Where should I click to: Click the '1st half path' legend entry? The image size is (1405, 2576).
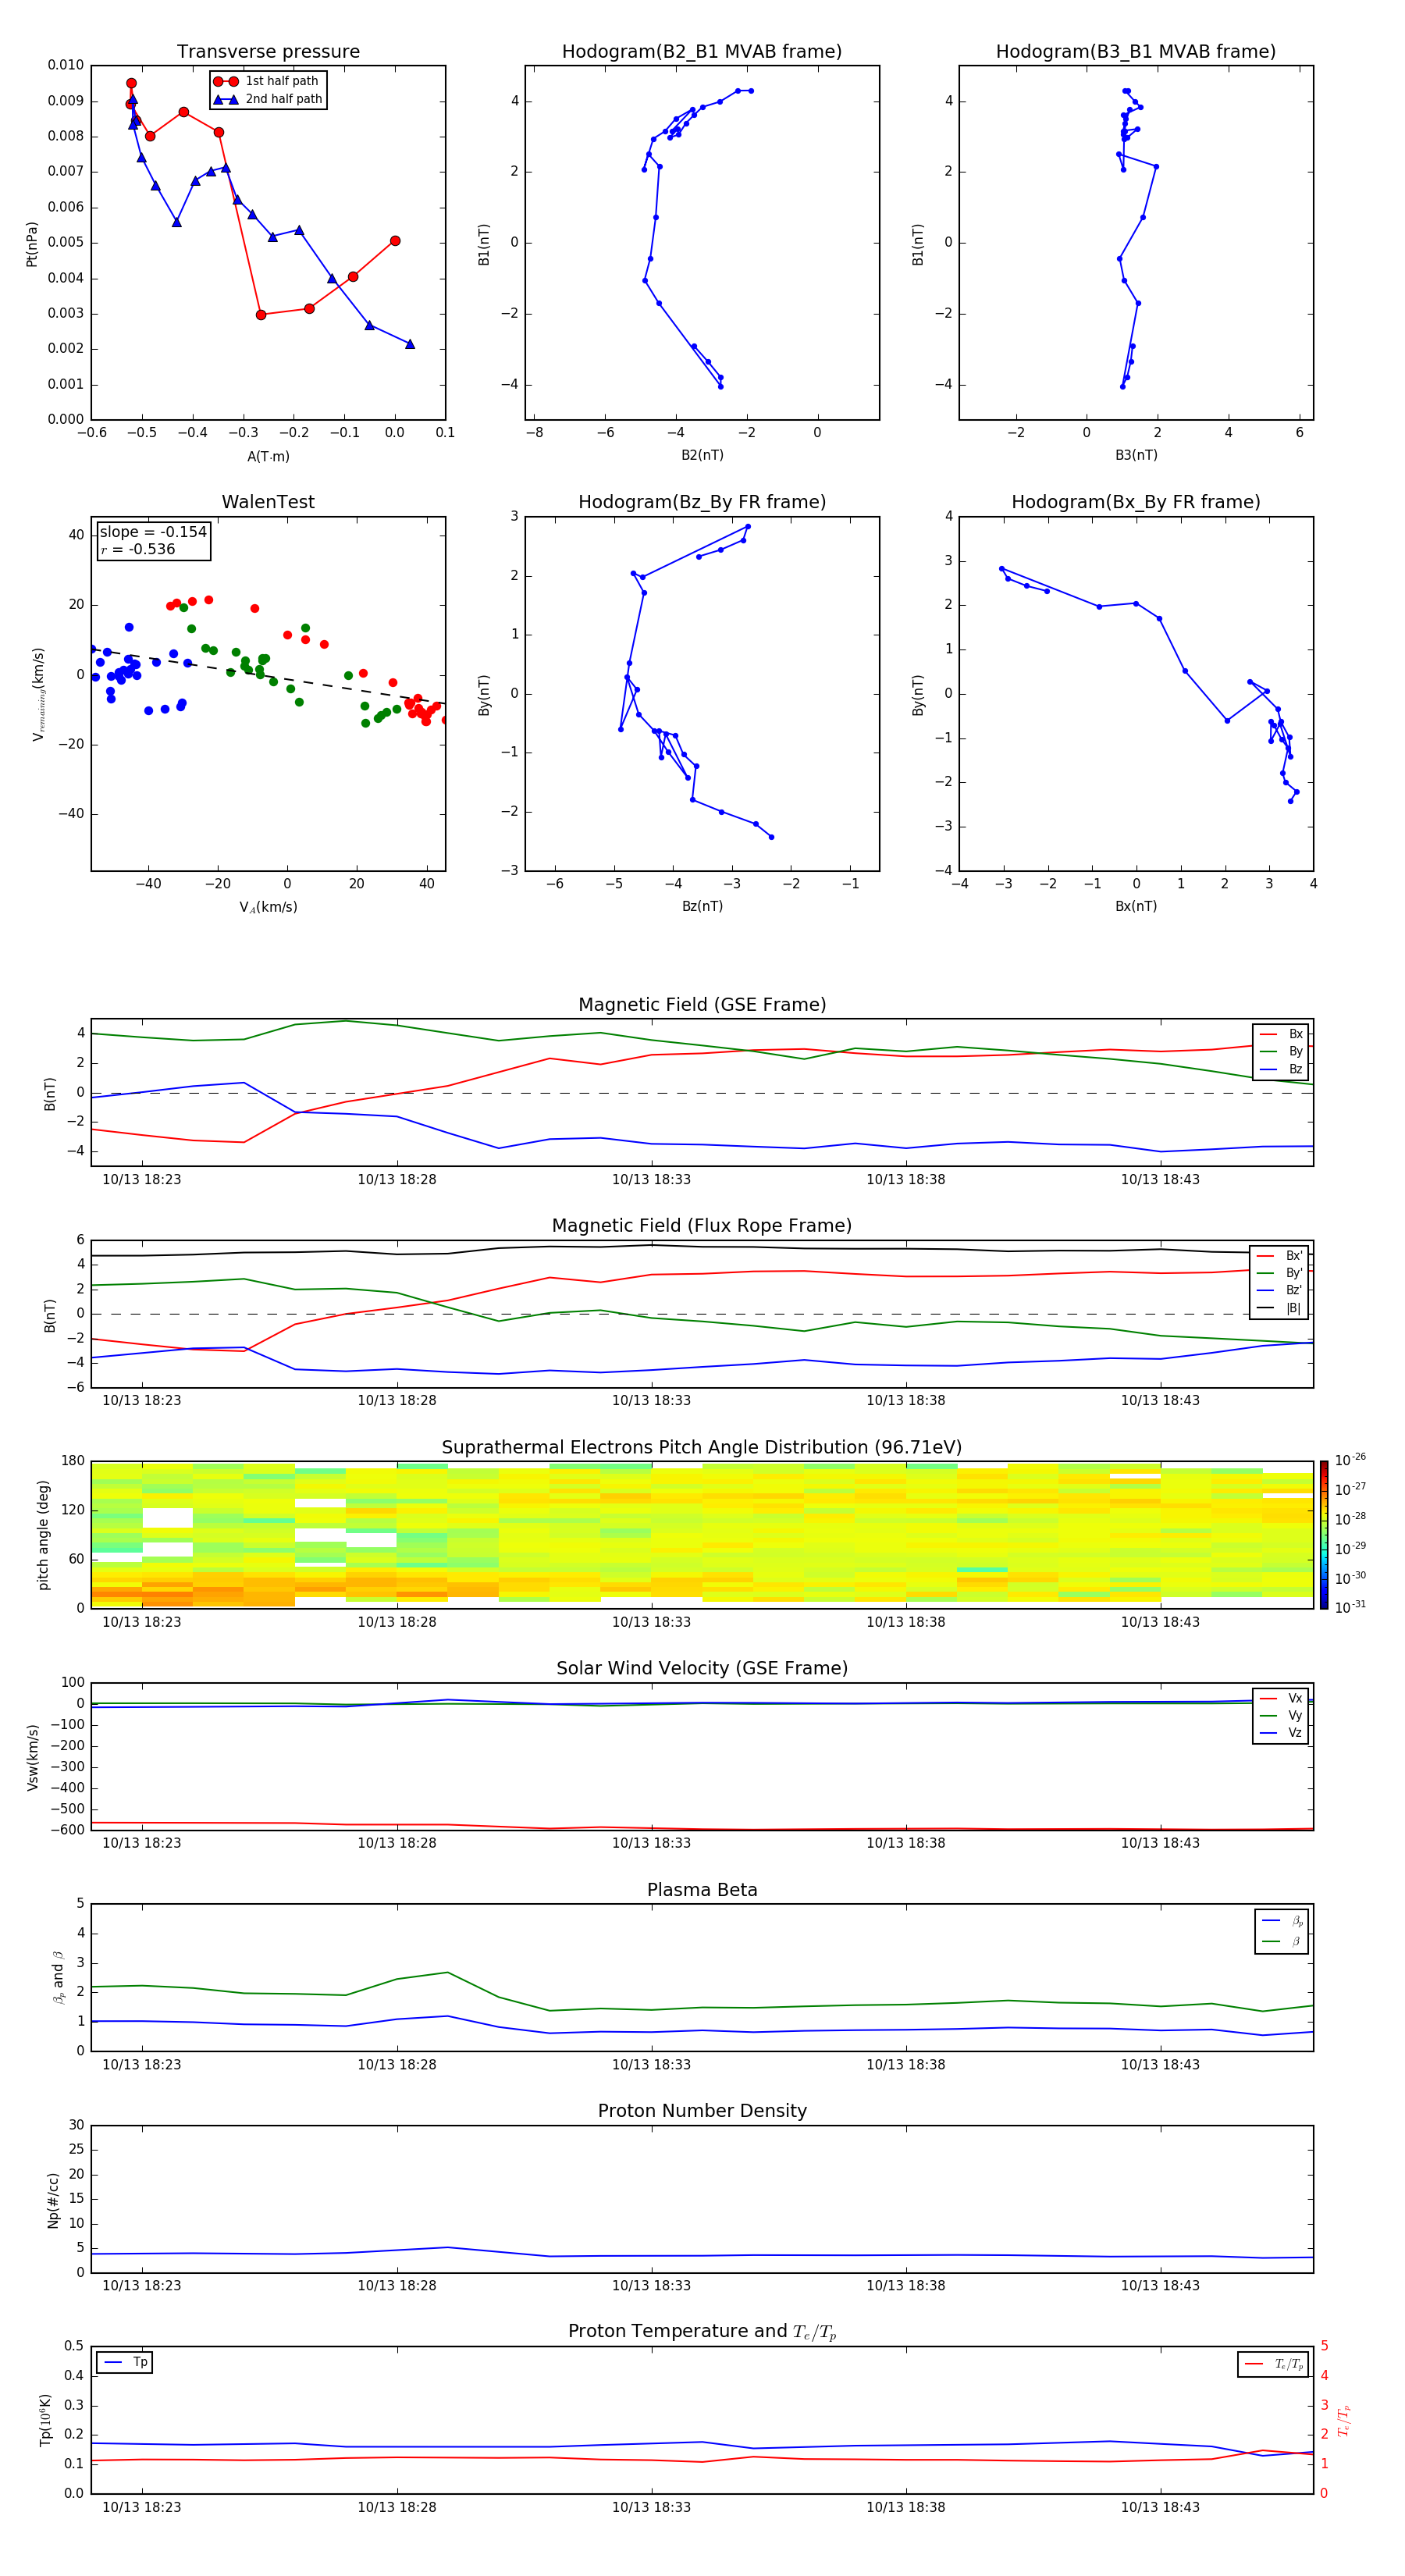pyautogui.click(x=266, y=81)
